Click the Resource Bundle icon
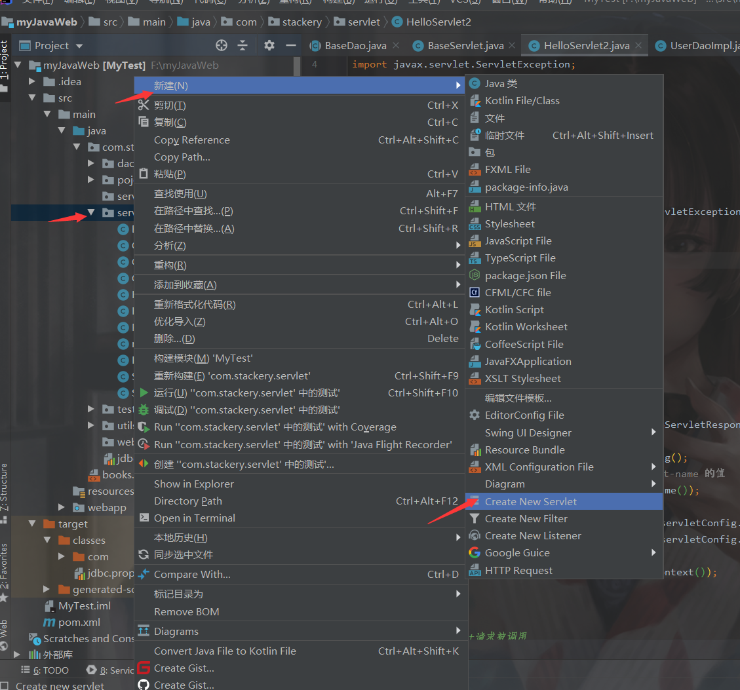 click(475, 450)
